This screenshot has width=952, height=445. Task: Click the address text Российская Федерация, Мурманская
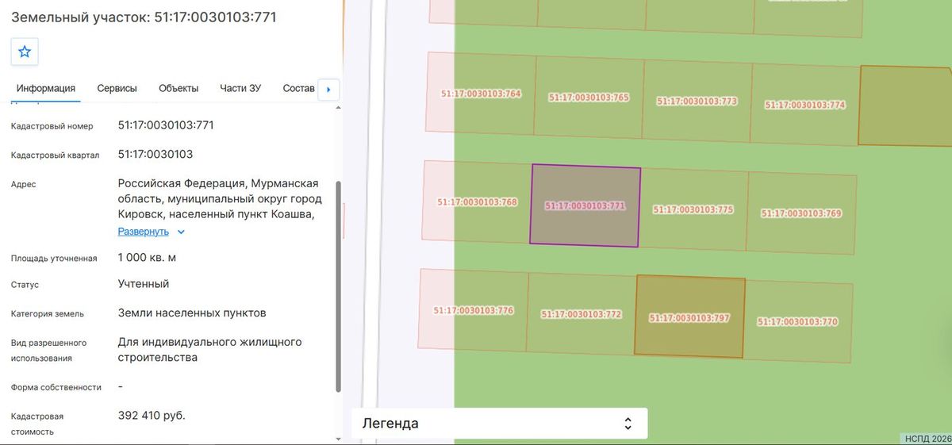(x=218, y=199)
